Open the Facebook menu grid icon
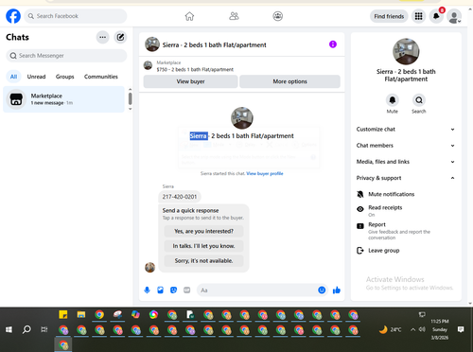The image size is (473, 352). pos(418,16)
